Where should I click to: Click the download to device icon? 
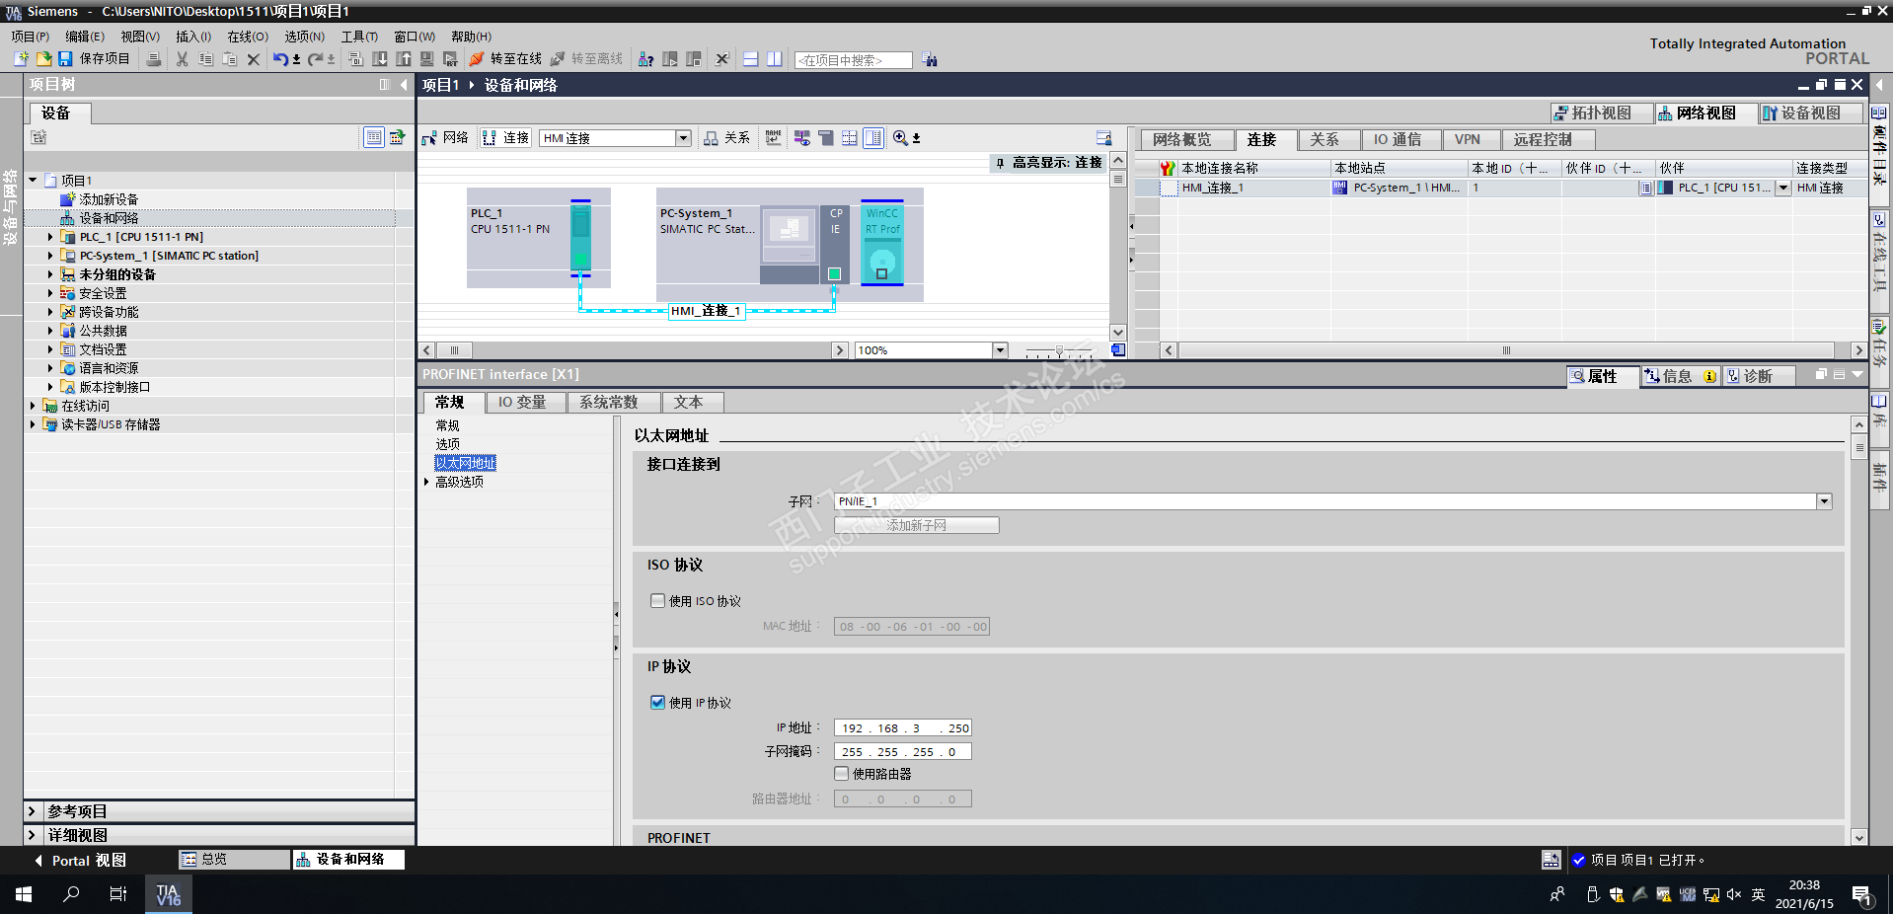pos(380,59)
